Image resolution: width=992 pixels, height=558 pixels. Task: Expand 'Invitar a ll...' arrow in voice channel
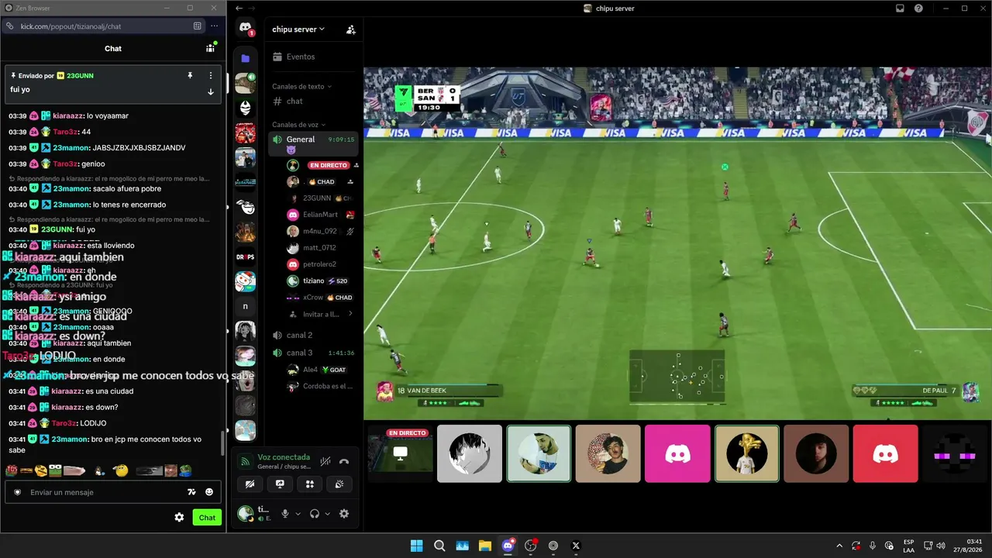coord(350,314)
